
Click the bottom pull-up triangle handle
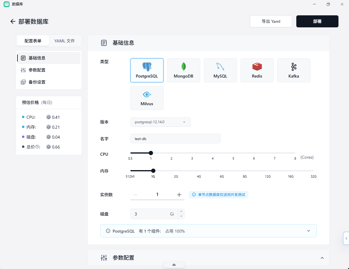coord(174,264)
